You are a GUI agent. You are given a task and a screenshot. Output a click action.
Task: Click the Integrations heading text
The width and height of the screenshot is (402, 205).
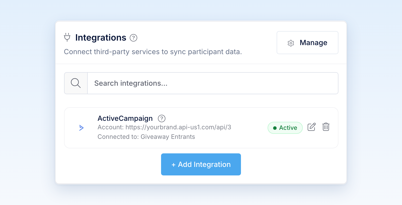coord(101,38)
